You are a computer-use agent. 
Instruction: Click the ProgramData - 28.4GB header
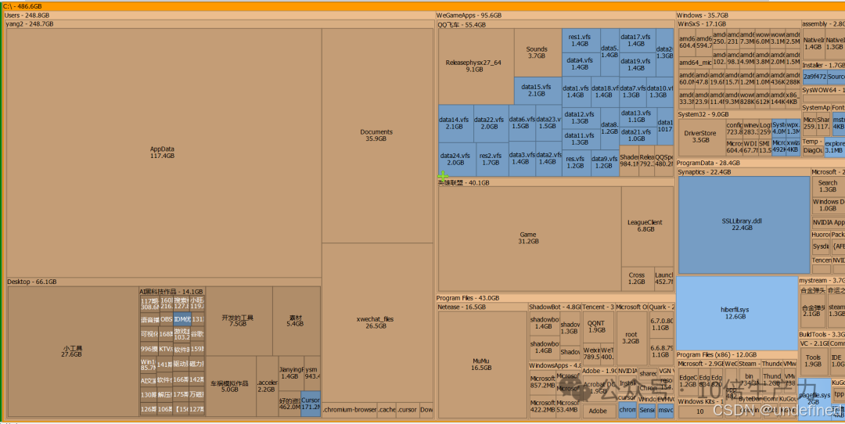[760, 163]
